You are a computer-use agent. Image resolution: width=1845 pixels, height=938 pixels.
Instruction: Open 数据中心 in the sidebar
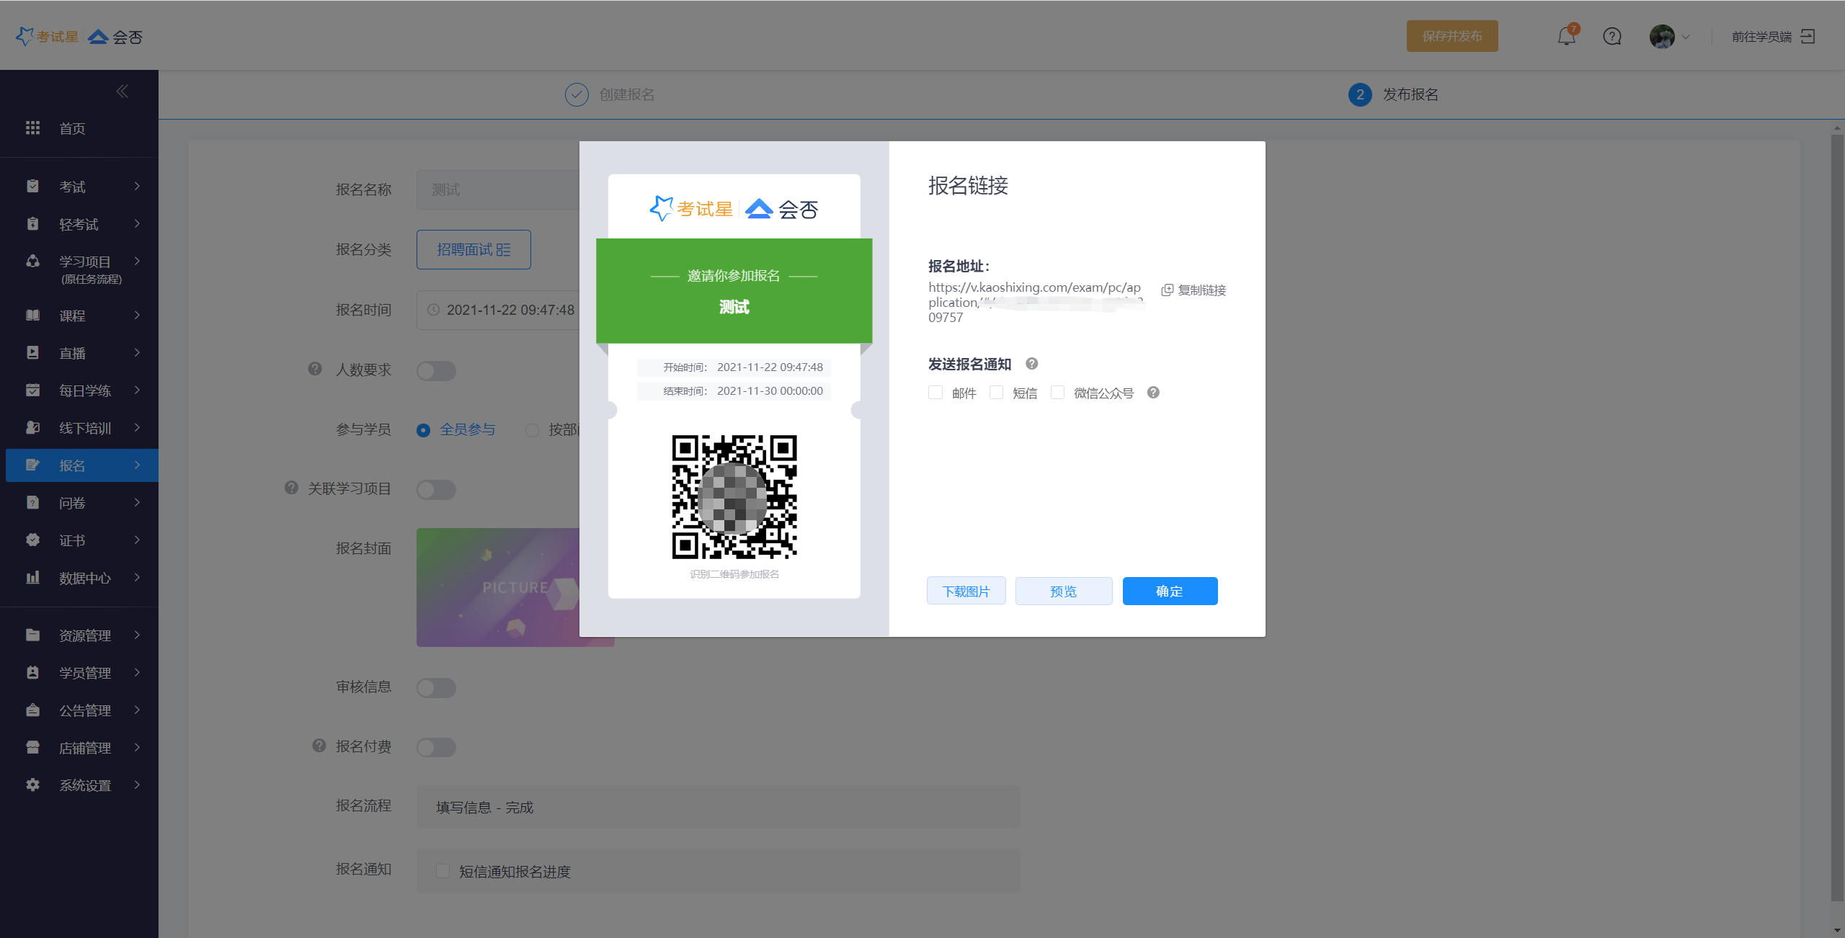[85, 578]
